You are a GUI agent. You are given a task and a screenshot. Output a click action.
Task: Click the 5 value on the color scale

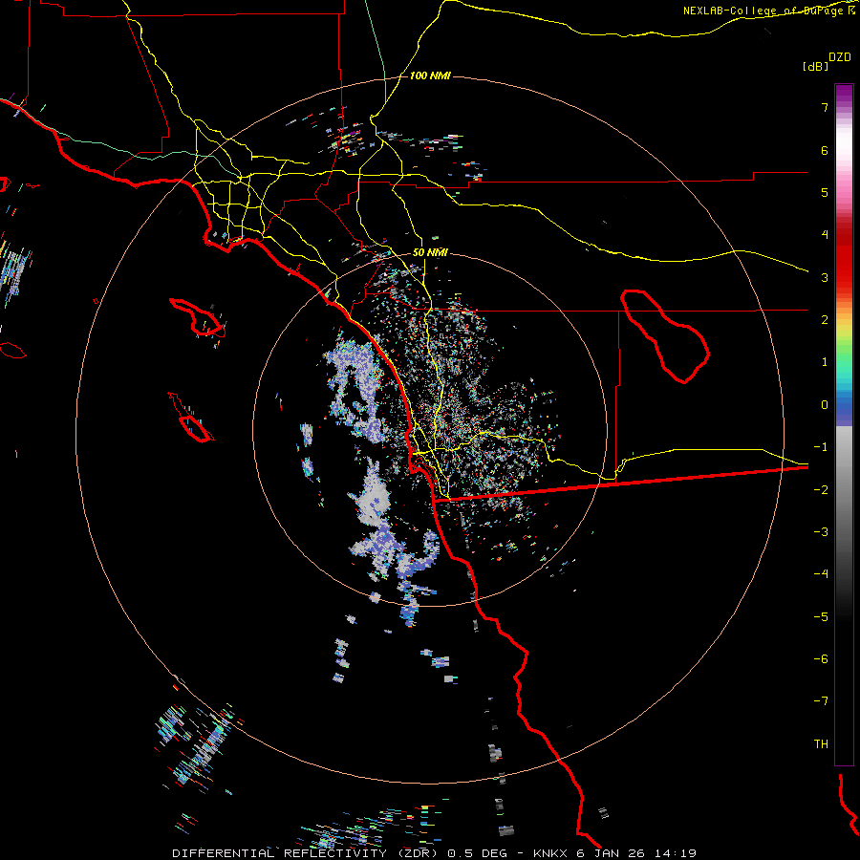point(825,192)
